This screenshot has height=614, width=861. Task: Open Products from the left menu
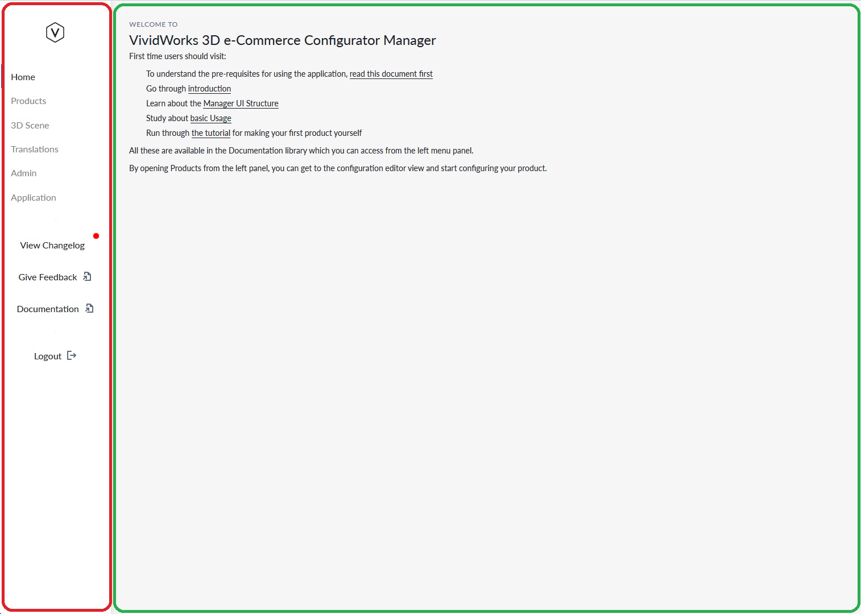pos(28,101)
